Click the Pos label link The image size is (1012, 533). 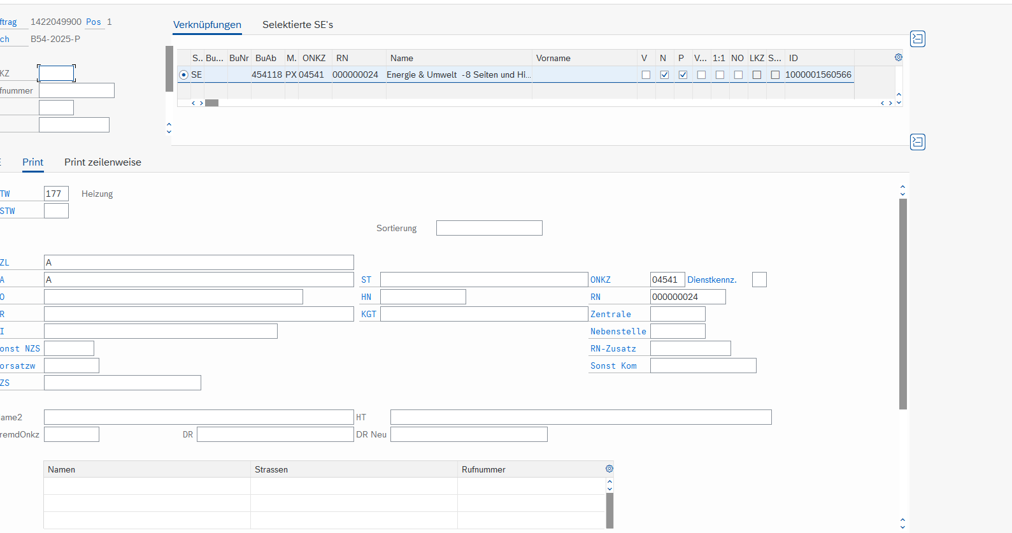[x=94, y=22]
